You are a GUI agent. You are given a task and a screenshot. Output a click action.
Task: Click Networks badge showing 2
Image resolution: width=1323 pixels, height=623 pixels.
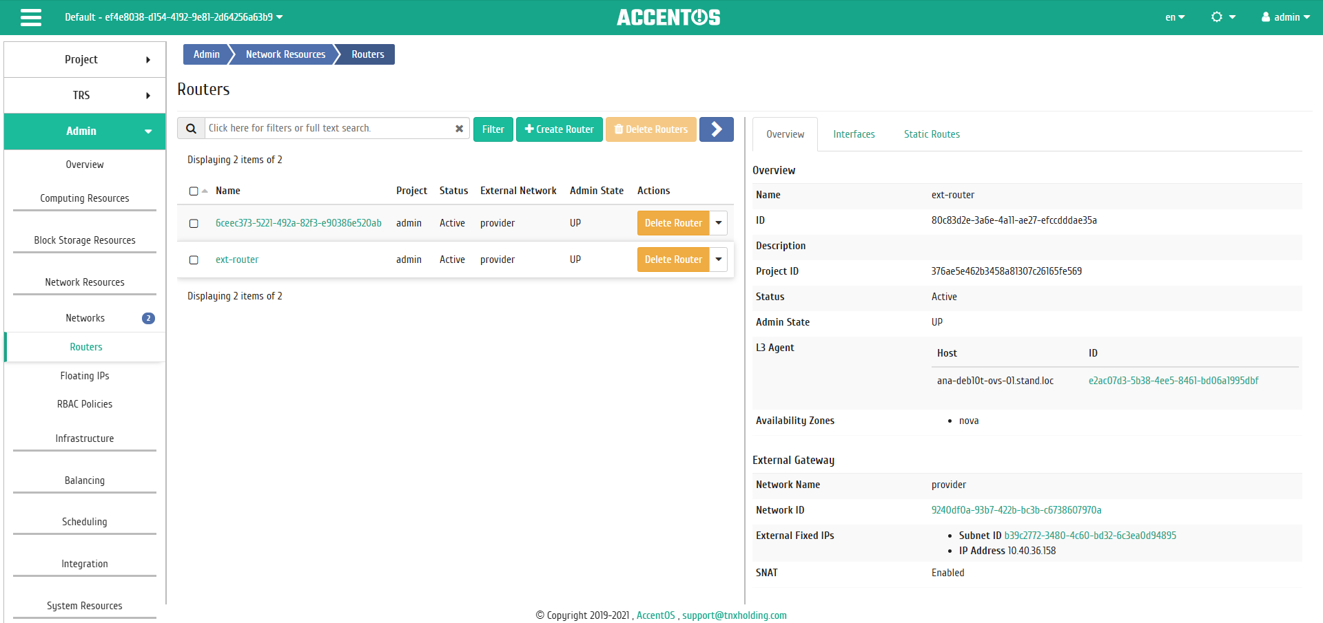148,318
